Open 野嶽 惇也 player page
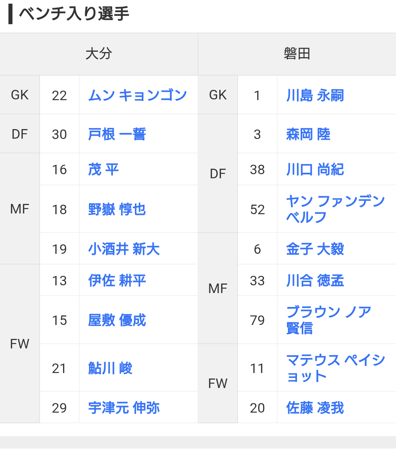 pos(117,209)
